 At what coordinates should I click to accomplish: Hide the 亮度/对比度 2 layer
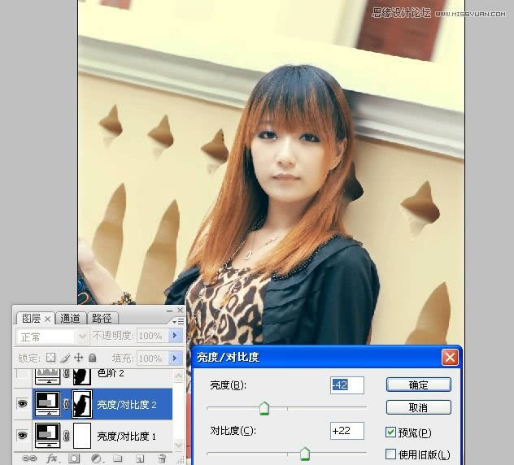[x=23, y=404]
